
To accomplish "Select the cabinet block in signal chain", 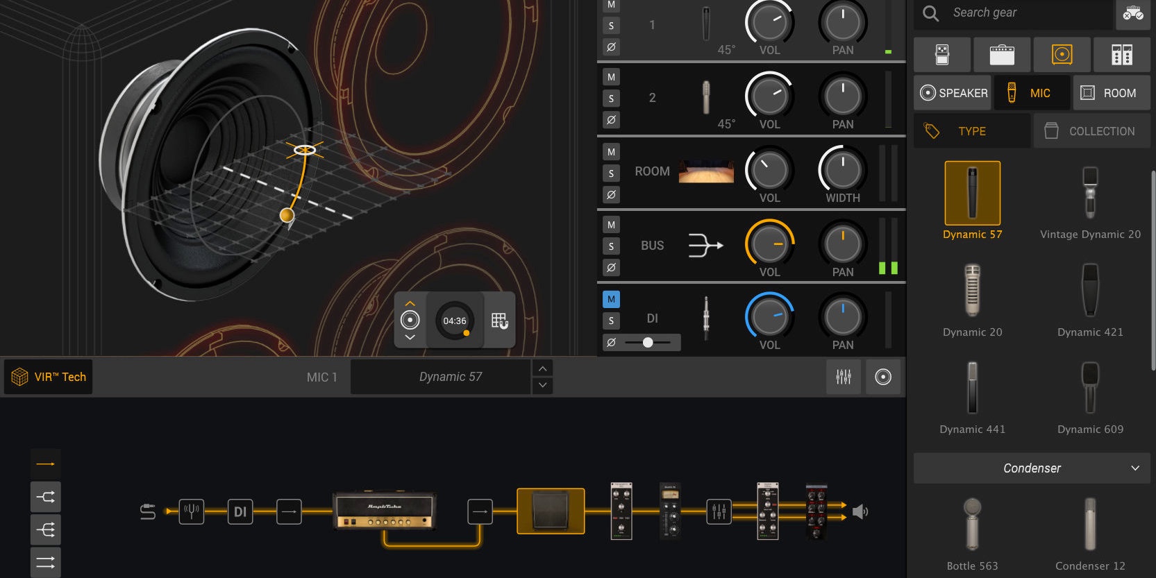I will [x=551, y=511].
